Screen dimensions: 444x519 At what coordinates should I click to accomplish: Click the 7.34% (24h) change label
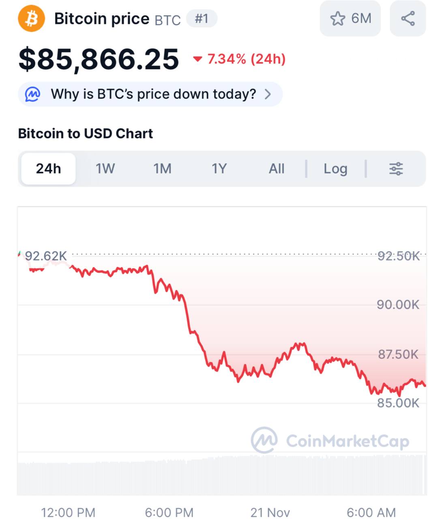pyautogui.click(x=247, y=59)
